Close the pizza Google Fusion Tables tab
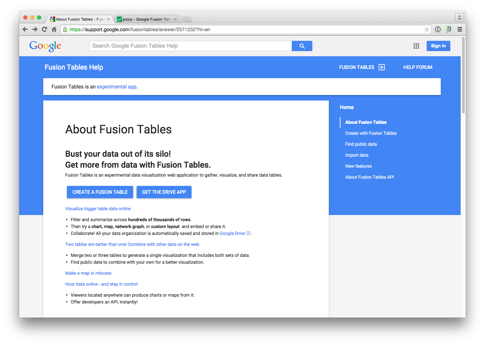485x345 pixels. pyautogui.click(x=175, y=19)
